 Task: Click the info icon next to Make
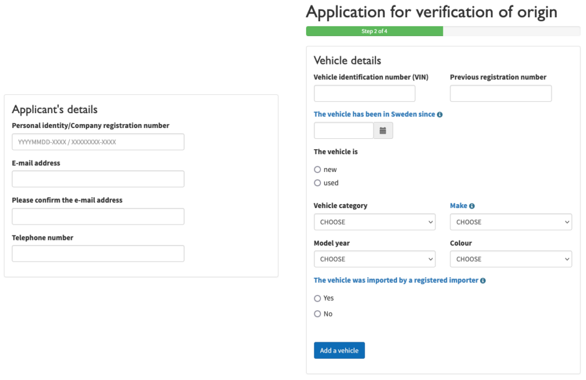tap(472, 206)
